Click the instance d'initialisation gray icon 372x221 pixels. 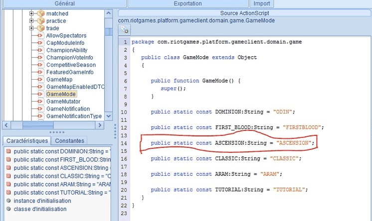[8, 201]
